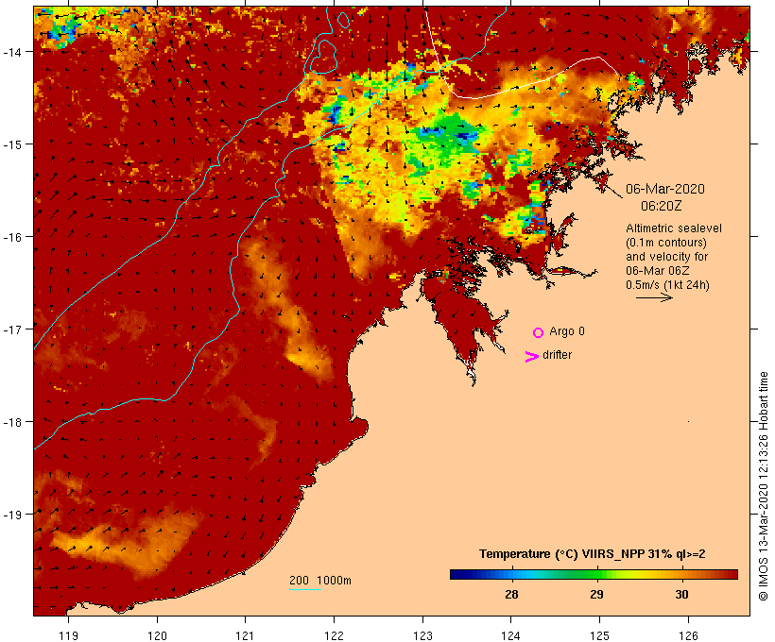Click the dark blue end of the temperature colorbar
This screenshot has height=642, width=775.
point(457,574)
